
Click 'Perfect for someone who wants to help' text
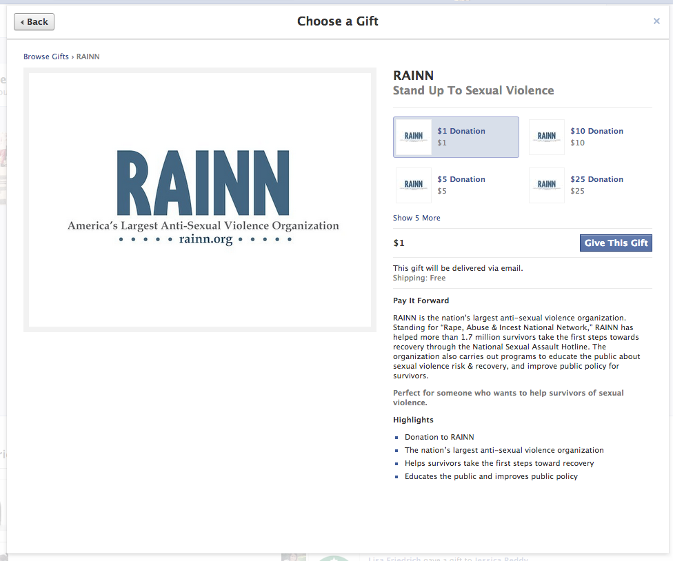click(508, 398)
